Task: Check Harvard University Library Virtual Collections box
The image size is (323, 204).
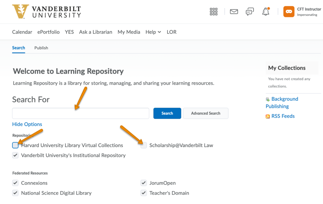Action: pos(15,145)
